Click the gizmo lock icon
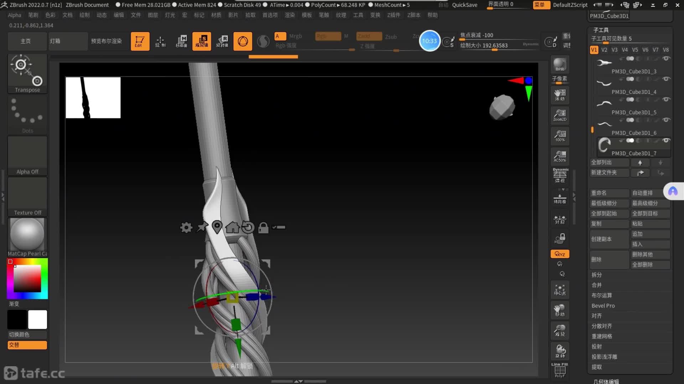The width and height of the screenshot is (684, 384). (x=263, y=228)
